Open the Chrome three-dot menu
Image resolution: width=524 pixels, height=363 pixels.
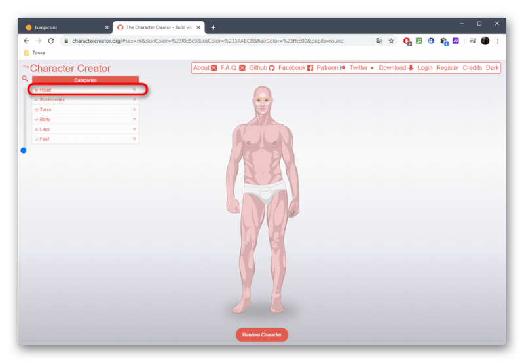[498, 41]
